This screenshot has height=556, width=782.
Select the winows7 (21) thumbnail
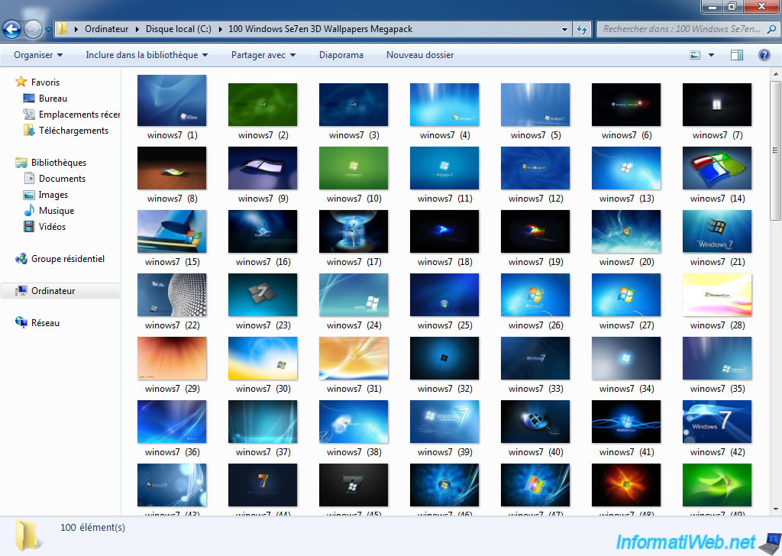tap(716, 231)
